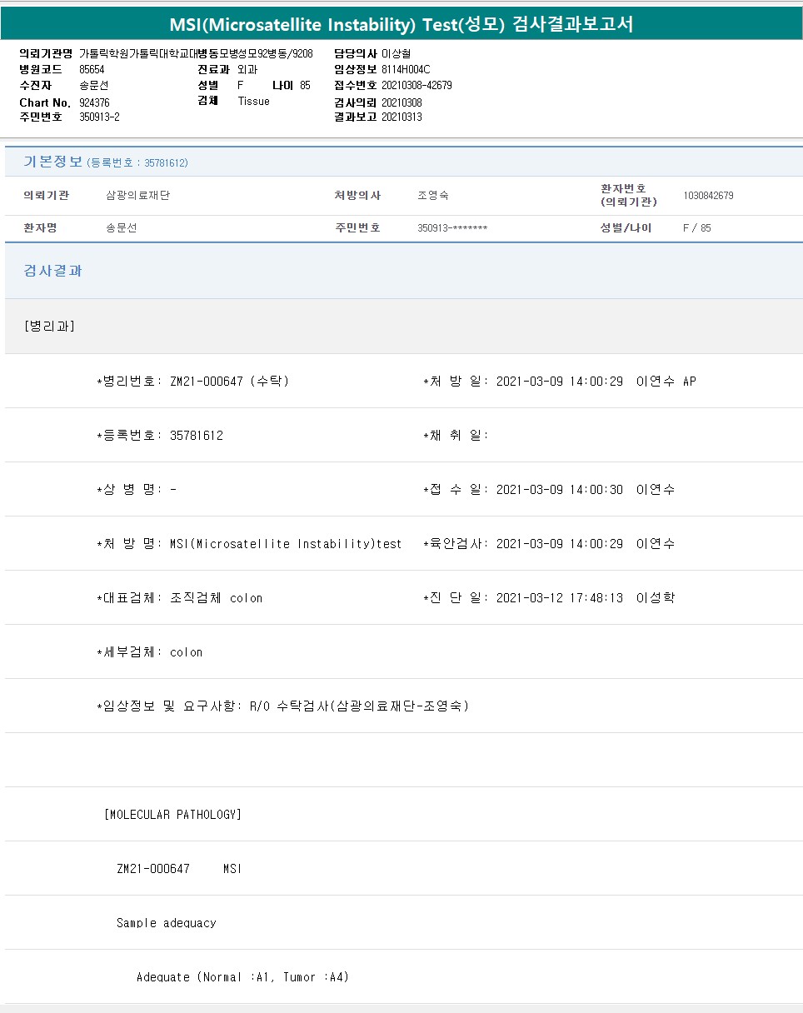This screenshot has width=803, height=1013.
Task: Click the MSI Test 검사결과보고서 title banner
Action: [x=401, y=24]
